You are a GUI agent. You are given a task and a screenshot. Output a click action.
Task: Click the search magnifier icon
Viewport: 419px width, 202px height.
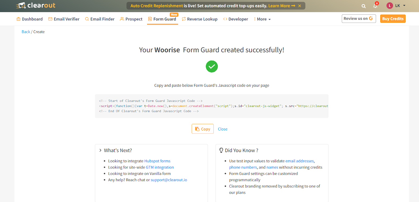(363, 6)
